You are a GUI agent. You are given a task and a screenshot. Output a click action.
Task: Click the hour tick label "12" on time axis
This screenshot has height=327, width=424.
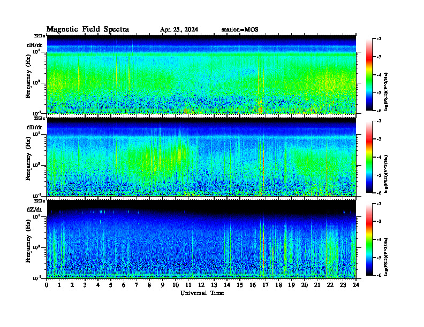[201, 285]
